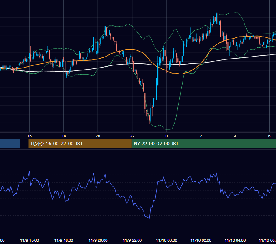The height and width of the screenshot is (244, 276).
Task: Click the 11/9 18:00 date label
Action: pos(64,240)
